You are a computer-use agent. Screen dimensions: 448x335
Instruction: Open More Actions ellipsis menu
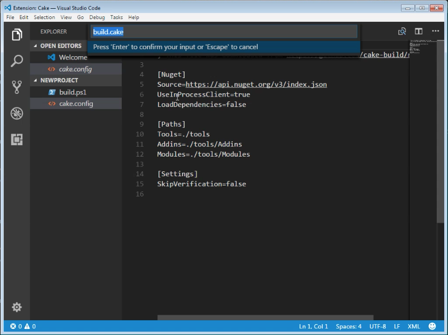click(x=435, y=31)
